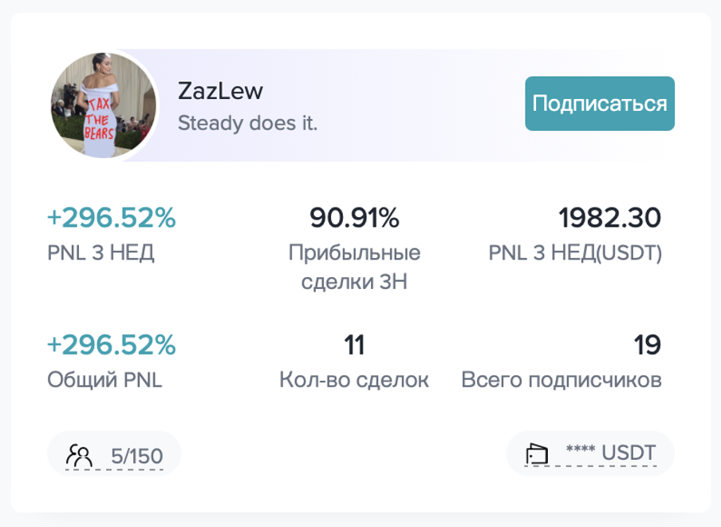Click the Общий PNL label
The height and width of the screenshot is (527, 721).
[x=104, y=380]
